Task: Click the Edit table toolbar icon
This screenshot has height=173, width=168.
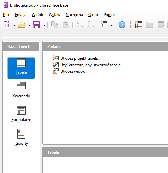Action: tap(161, 25)
